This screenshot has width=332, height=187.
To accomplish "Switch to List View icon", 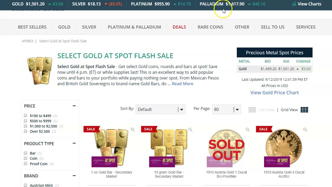I will coord(252,110).
